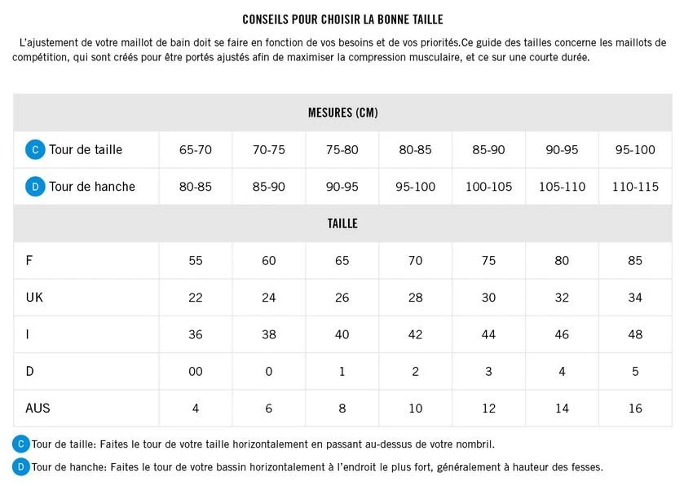
Task: Click the D badge in the hip footnote
Action: coord(21,467)
